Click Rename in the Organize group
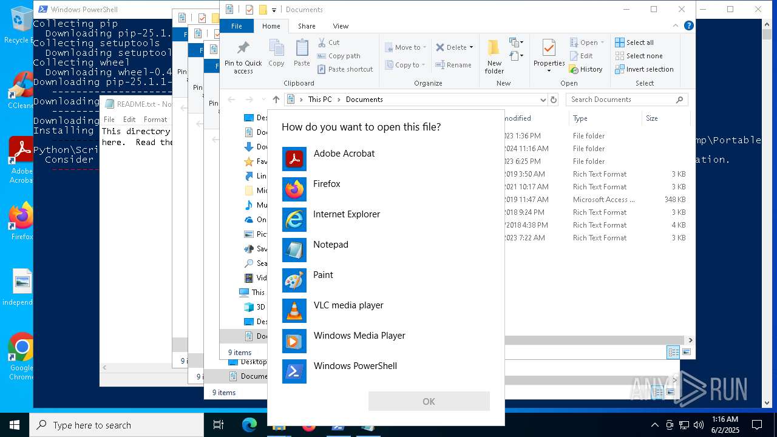The image size is (777, 437). click(453, 65)
